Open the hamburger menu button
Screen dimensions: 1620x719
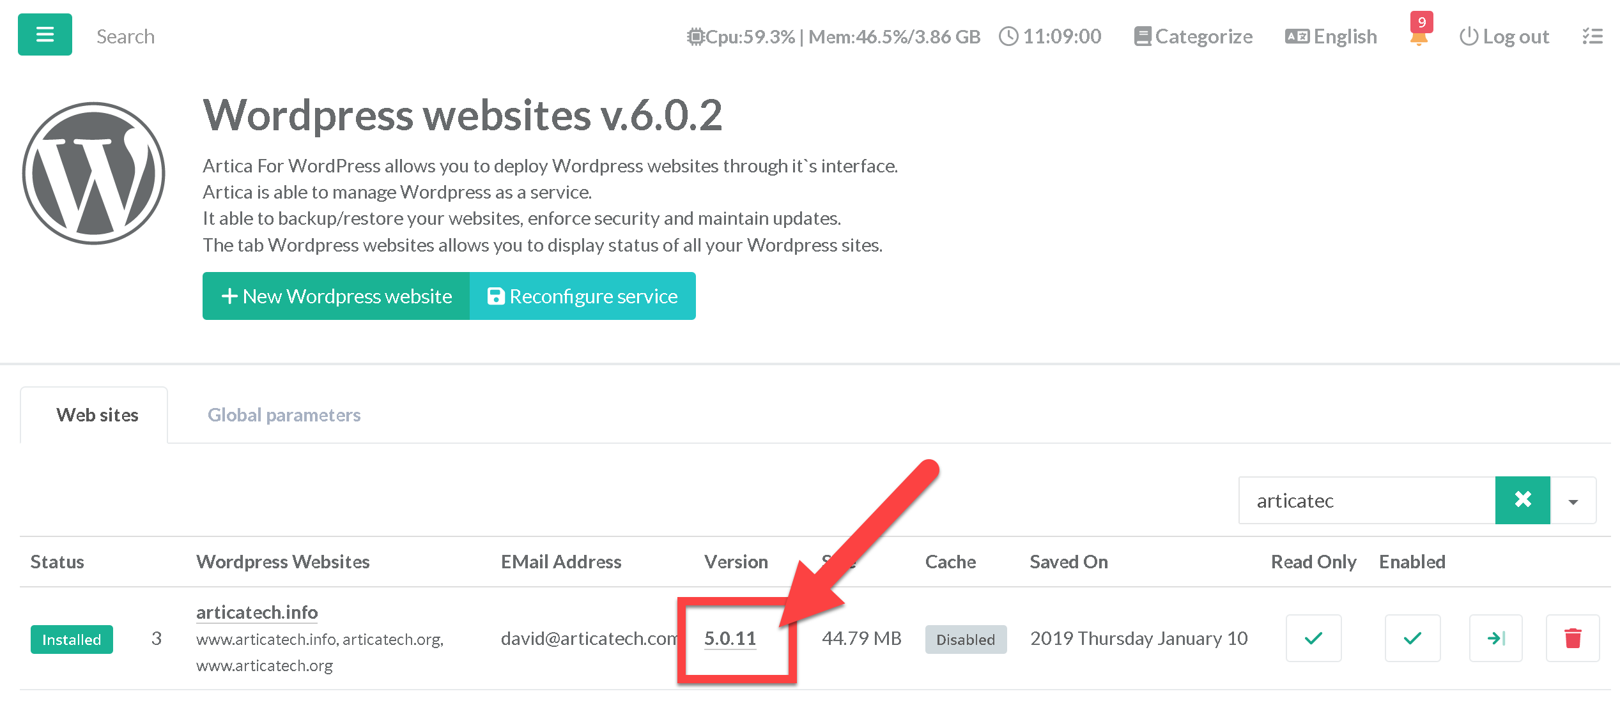pos(45,34)
